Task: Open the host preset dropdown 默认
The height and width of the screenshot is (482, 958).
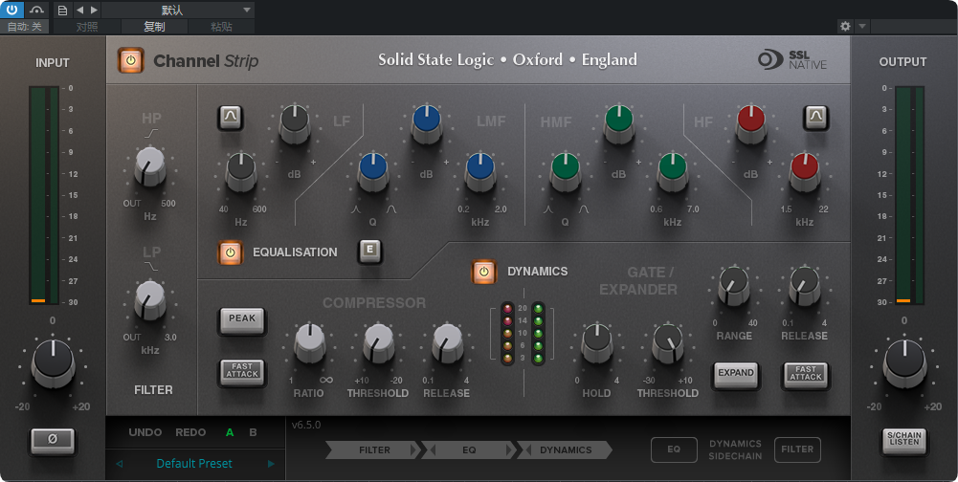Action: (178, 10)
